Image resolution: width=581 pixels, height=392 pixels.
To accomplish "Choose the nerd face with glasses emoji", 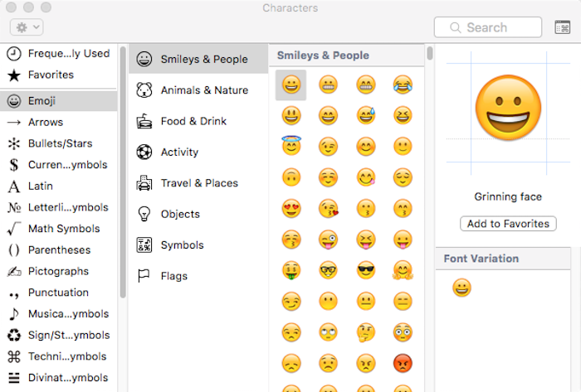I will [329, 270].
